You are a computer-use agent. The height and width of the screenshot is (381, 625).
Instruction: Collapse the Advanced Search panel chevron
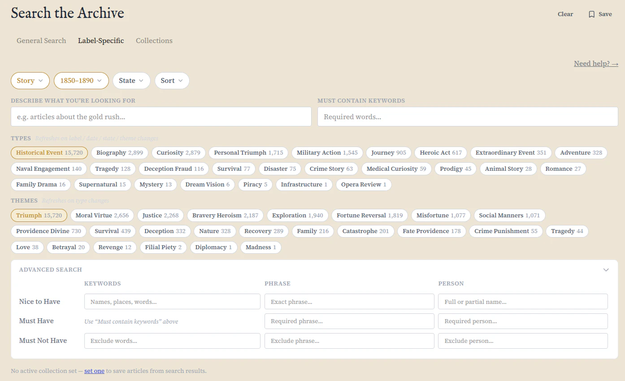pyautogui.click(x=606, y=270)
